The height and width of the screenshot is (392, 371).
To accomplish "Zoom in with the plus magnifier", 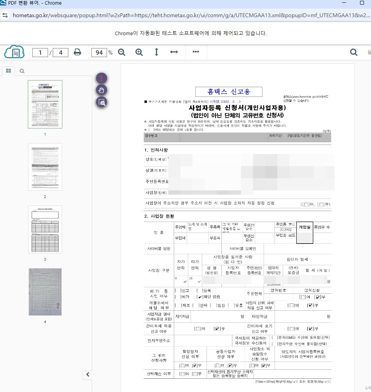I will pyautogui.click(x=139, y=52).
